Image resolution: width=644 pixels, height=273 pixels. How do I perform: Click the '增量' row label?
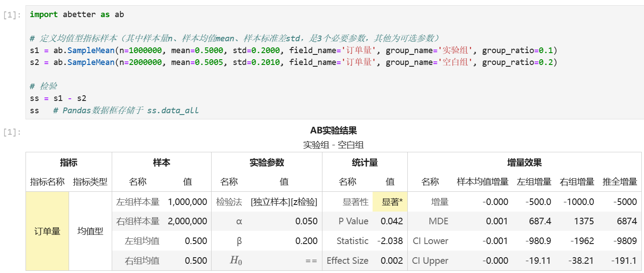(439, 202)
